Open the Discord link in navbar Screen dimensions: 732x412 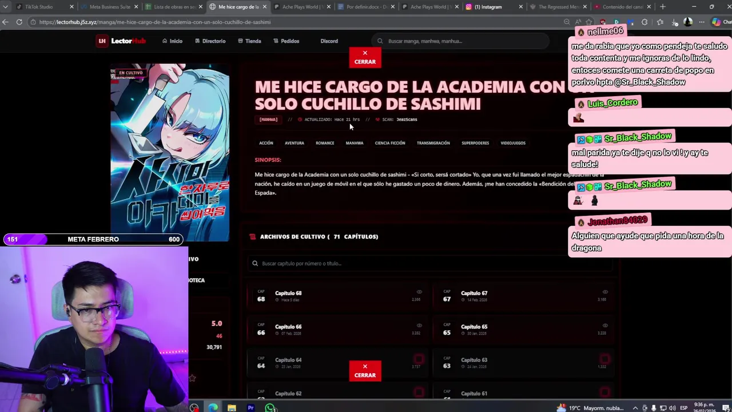[x=329, y=41]
